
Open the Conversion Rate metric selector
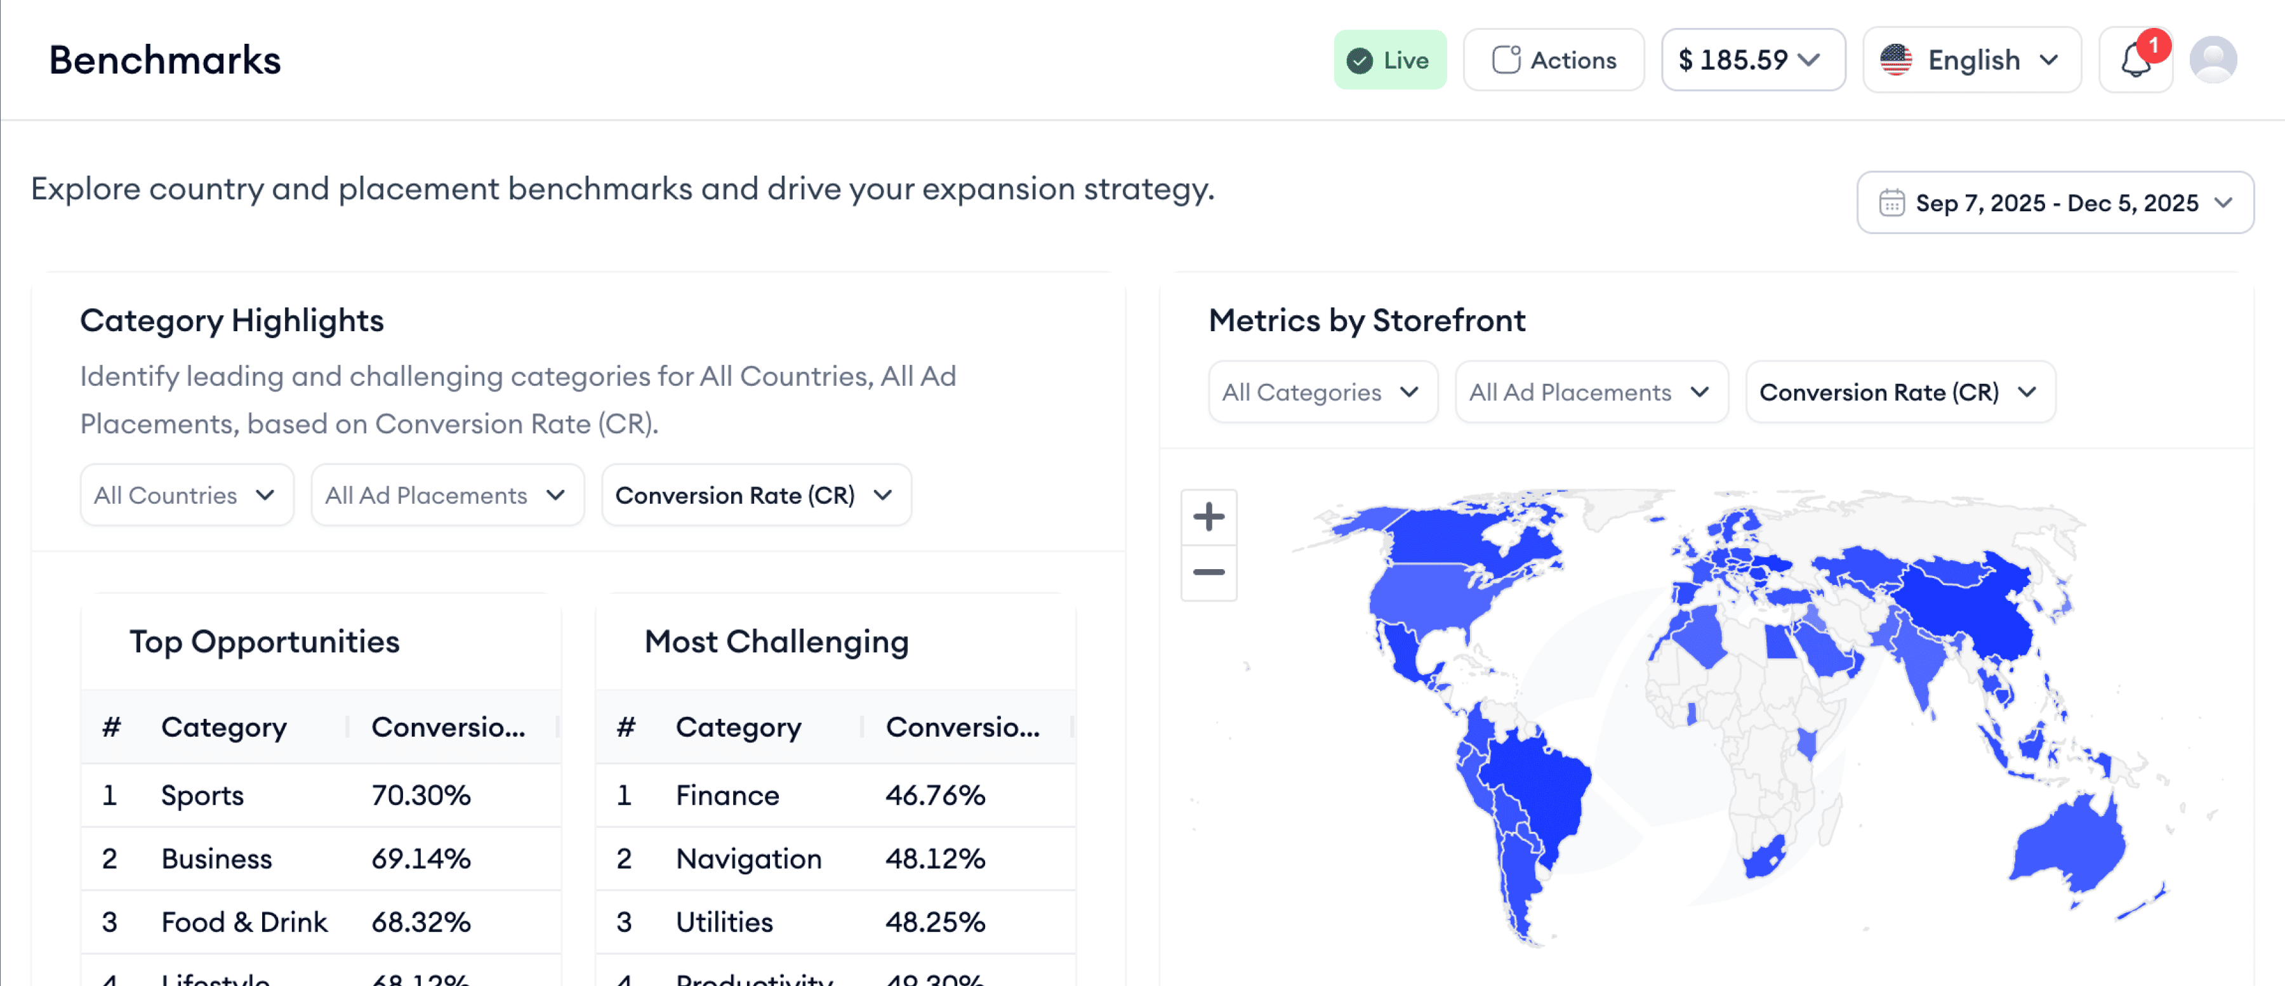coord(1900,392)
